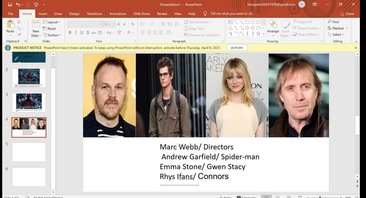The height and width of the screenshot is (198, 366).
Task: Clear all formatting icon
Action: point(133,24)
